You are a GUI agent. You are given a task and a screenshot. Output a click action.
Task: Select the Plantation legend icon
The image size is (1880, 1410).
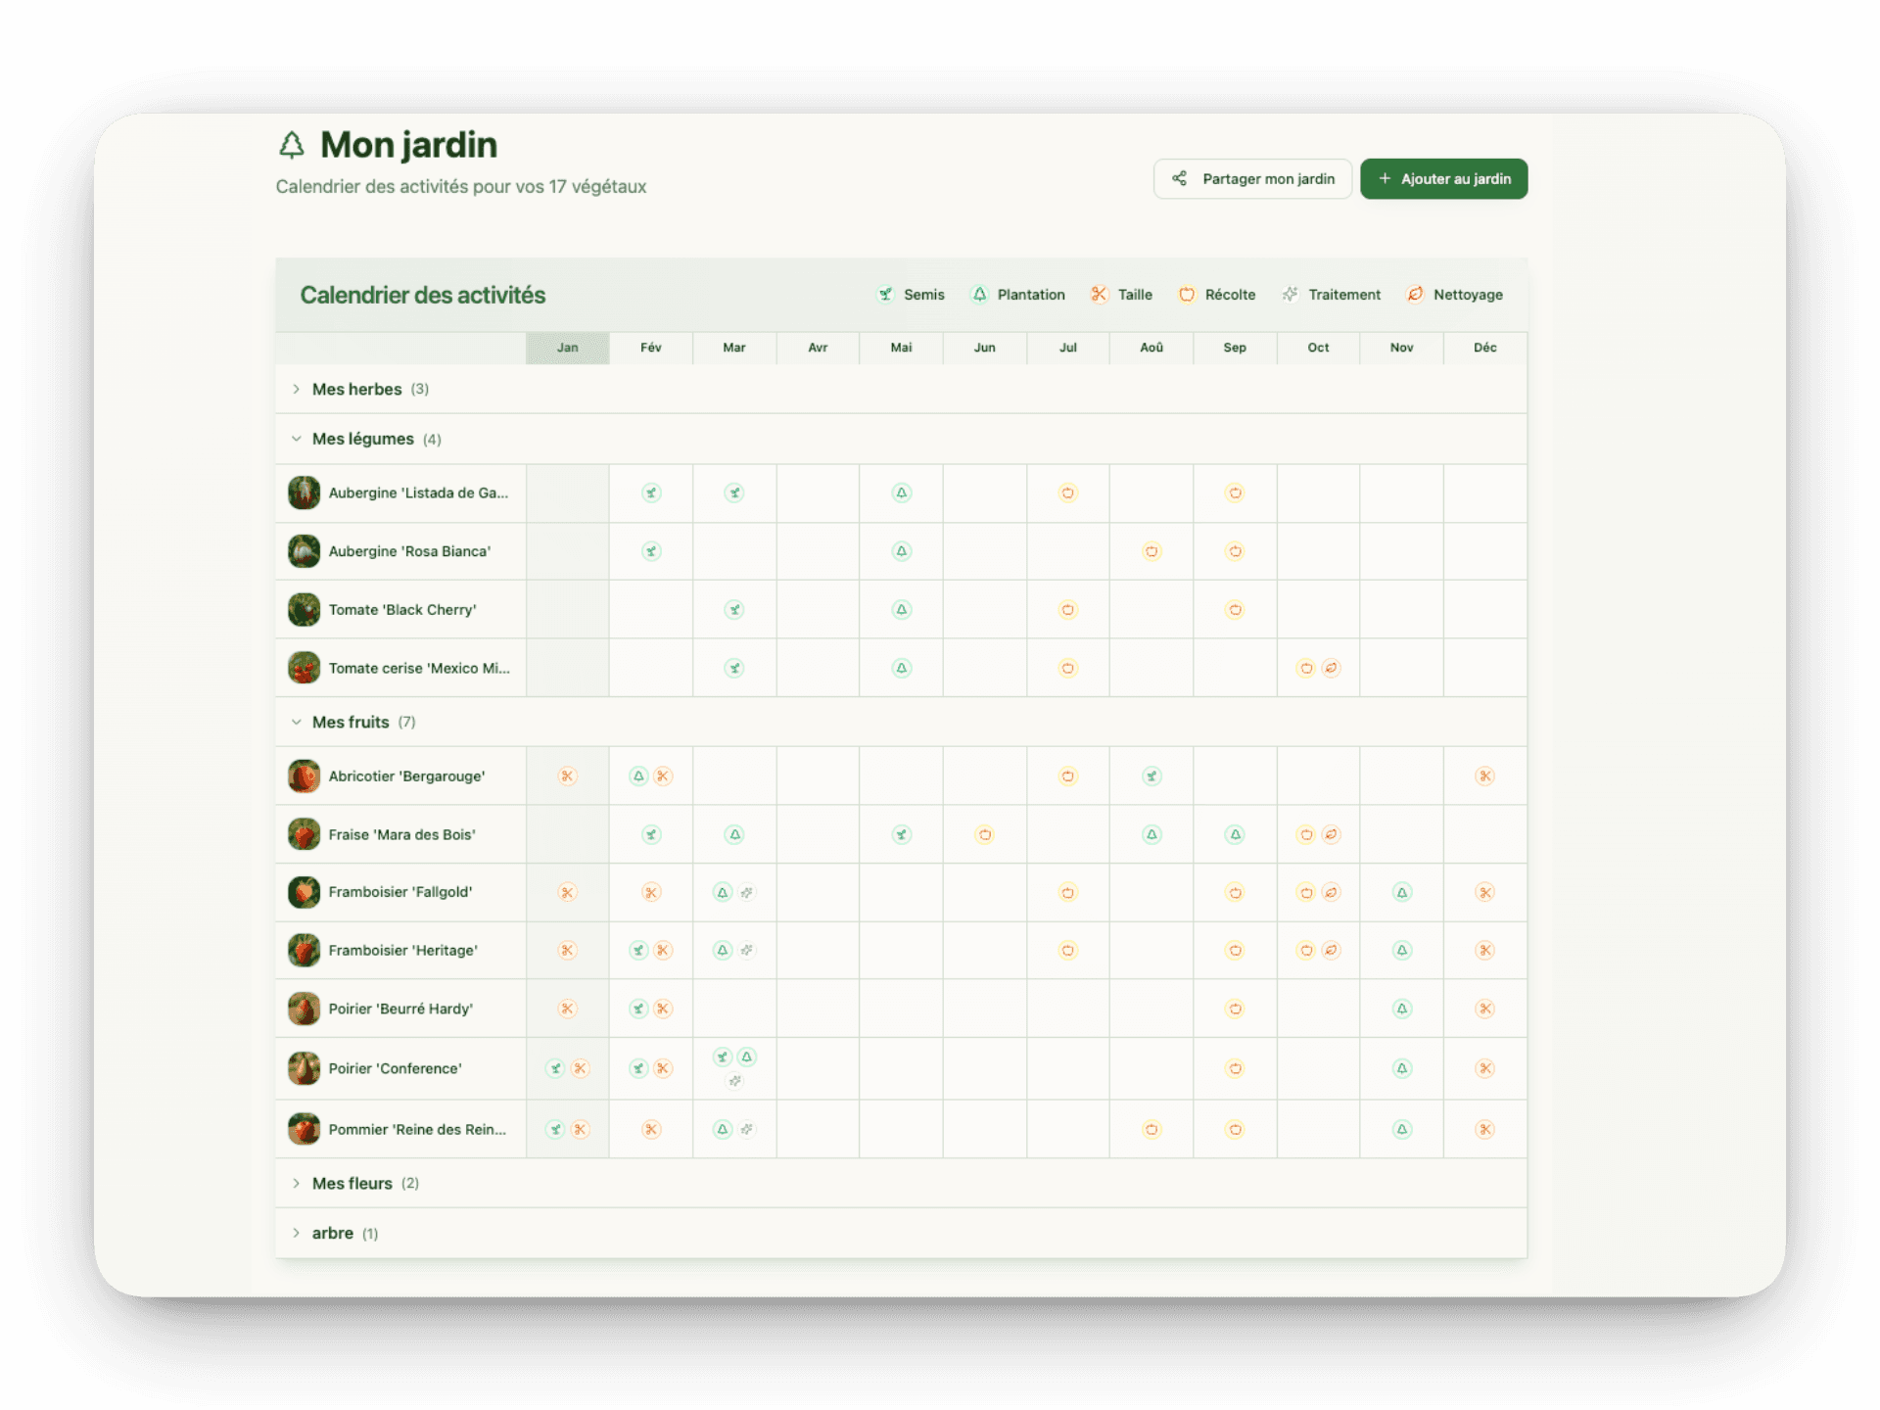[x=978, y=295]
